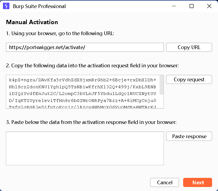The height and width of the screenshot is (191, 218).
Task: Focus the portswigger.net activate URL field
Action: click(x=85, y=47)
